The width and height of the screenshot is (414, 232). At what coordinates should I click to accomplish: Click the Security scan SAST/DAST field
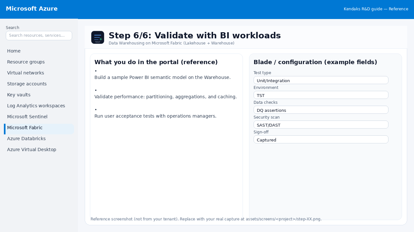(x=321, y=125)
